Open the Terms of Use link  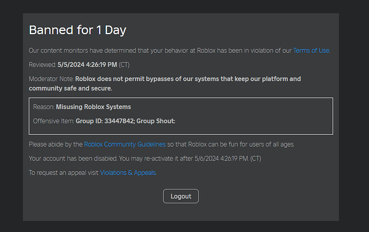click(x=311, y=51)
